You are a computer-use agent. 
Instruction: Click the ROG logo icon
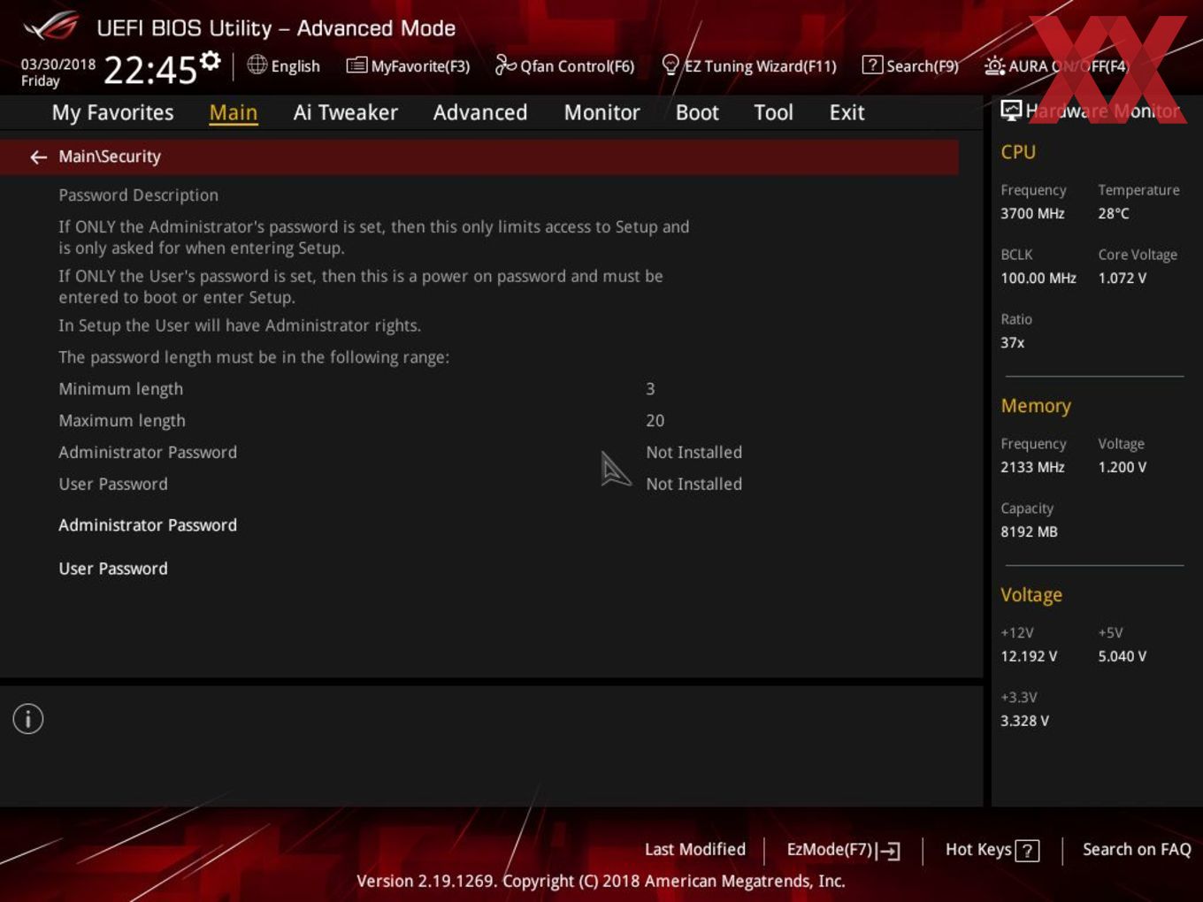click(x=51, y=27)
